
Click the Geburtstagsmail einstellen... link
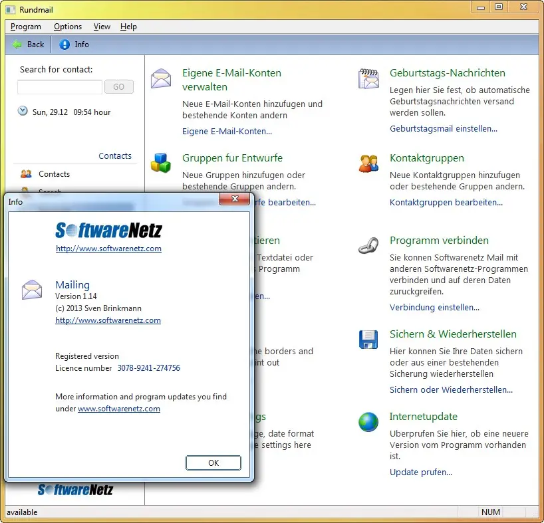pos(444,128)
